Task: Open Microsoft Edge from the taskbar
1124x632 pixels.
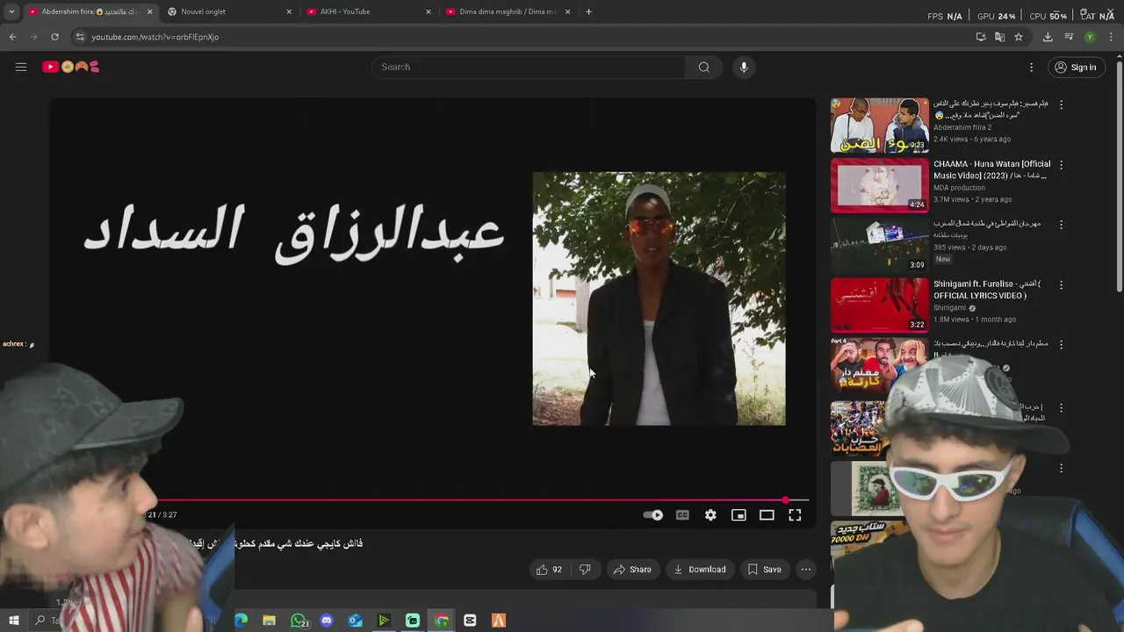Action: coord(241,621)
